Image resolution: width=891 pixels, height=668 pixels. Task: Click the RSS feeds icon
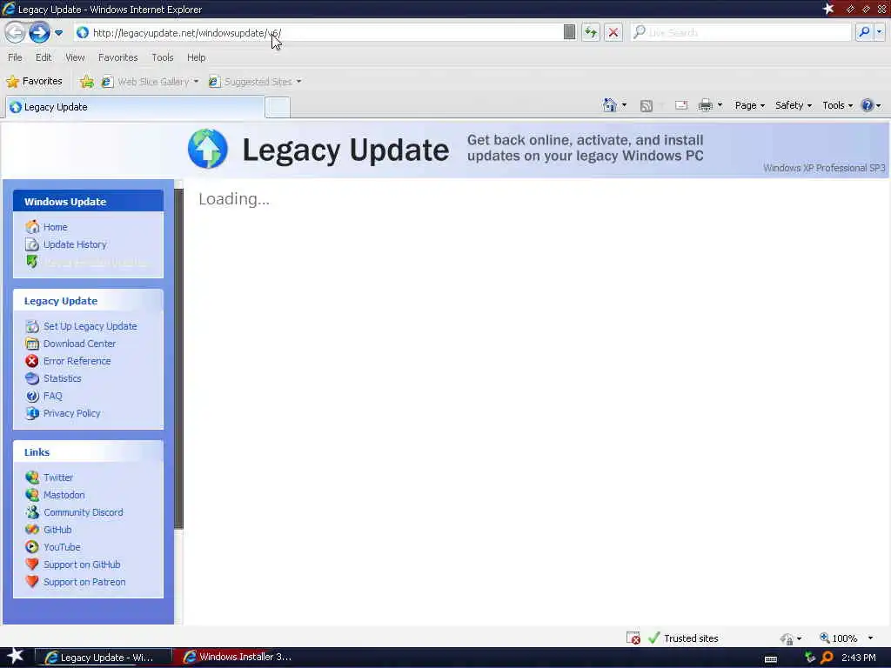[x=646, y=105]
